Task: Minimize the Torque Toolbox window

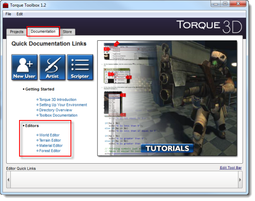Action: 216,4
